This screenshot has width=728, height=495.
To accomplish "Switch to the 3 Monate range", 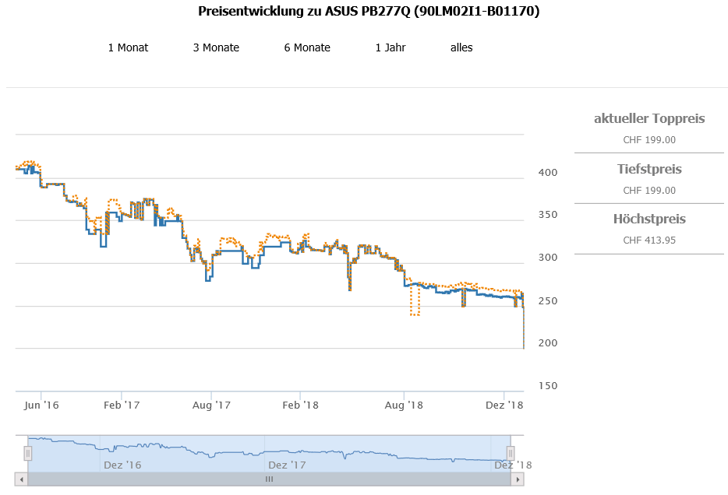I will coord(216,47).
